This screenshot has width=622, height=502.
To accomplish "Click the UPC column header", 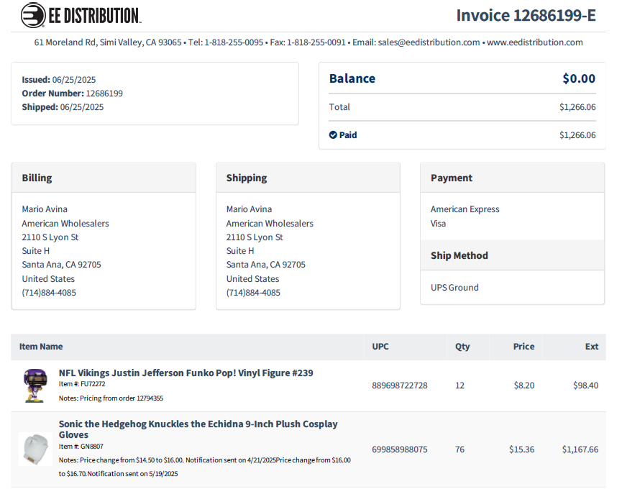I will tap(380, 347).
